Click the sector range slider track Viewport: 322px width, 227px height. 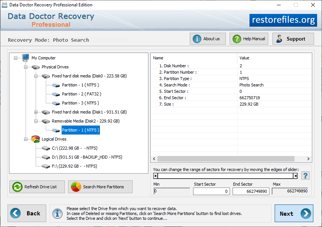point(225,176)
